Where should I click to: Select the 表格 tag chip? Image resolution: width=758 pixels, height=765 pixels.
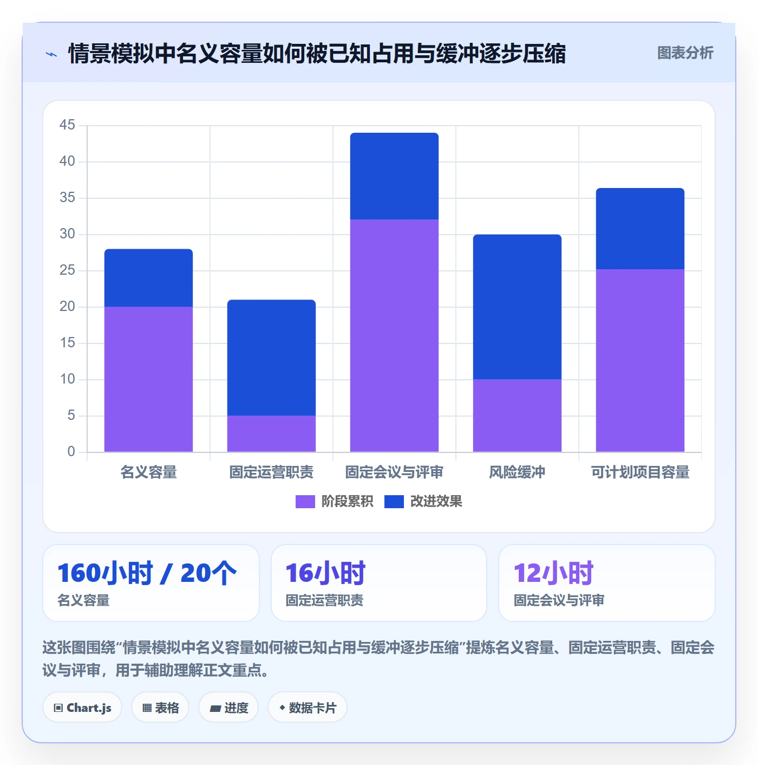tap(160, 708)
